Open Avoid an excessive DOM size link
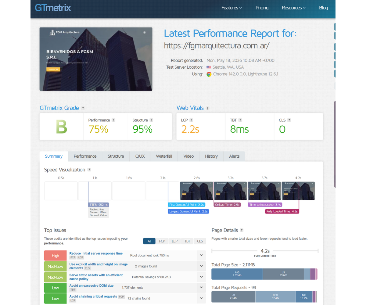Image resolution: width=366 pixels, height=305 pixels. coord(91,285)
